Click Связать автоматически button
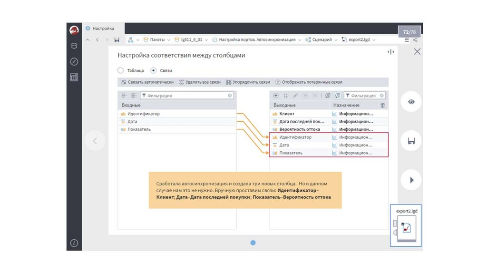The image size is (487, 273). 147,82
